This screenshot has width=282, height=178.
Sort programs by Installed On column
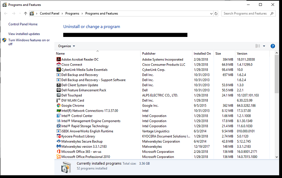pos(203,53)
